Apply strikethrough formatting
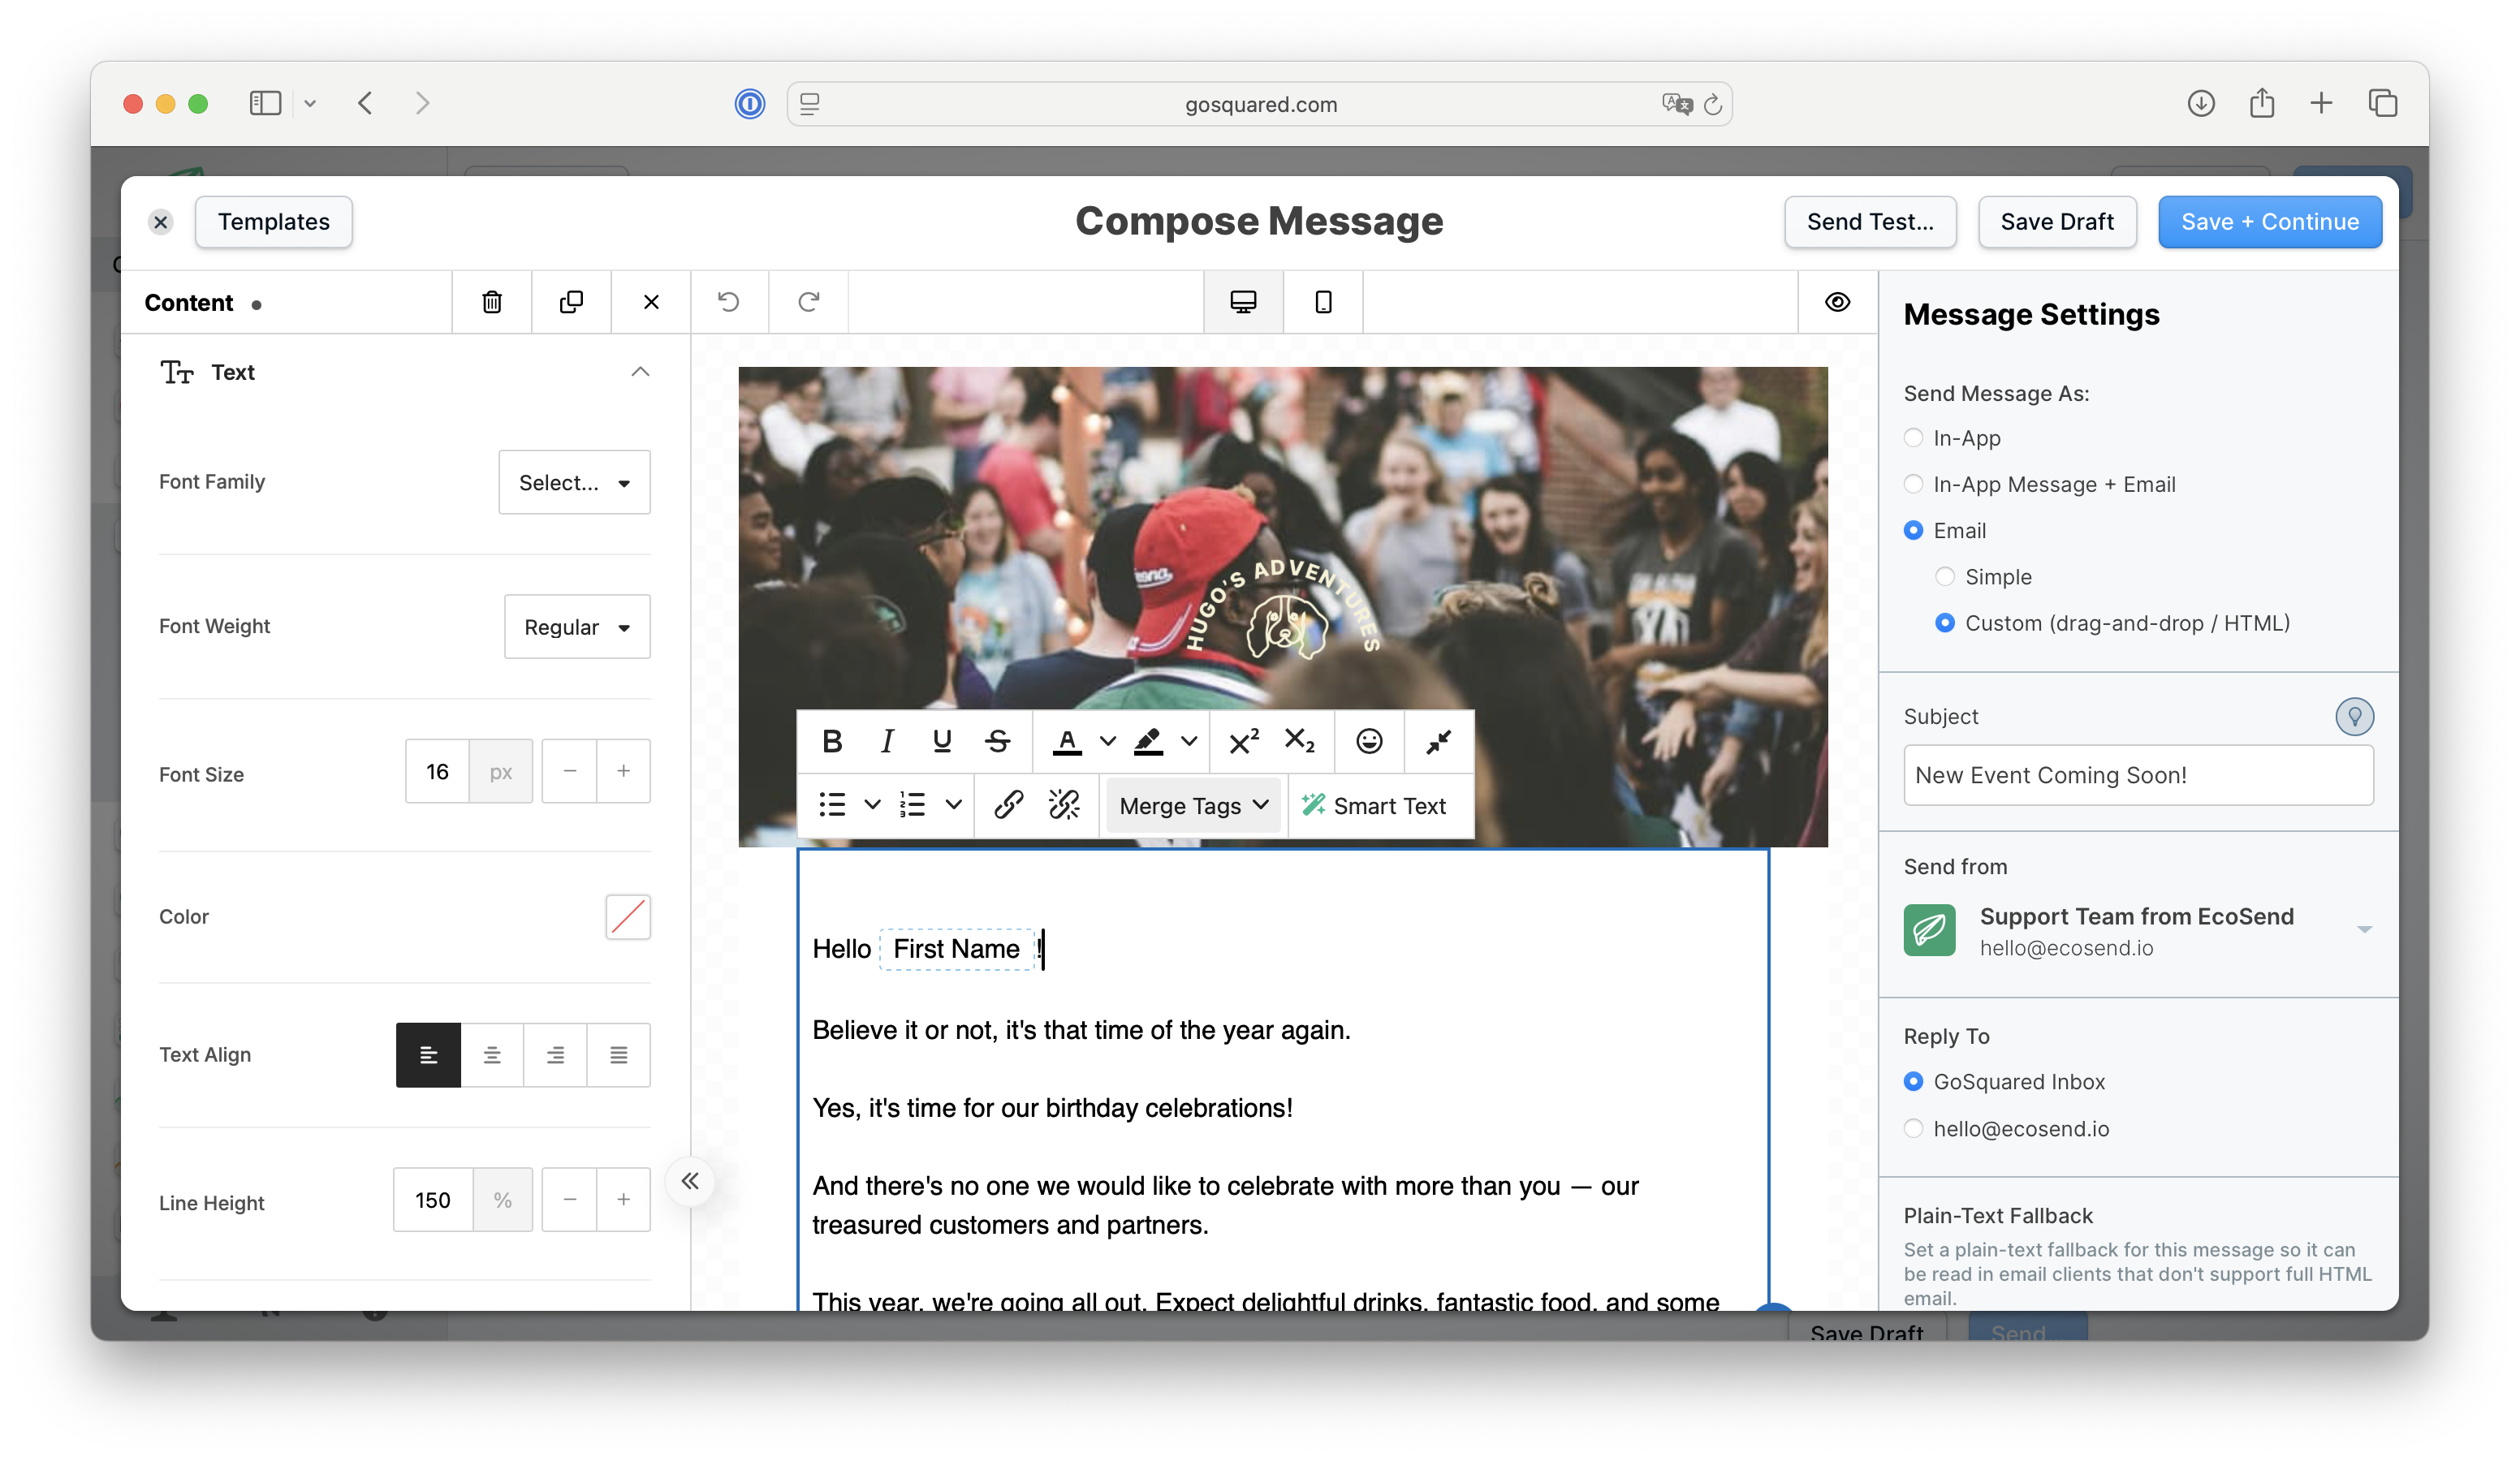This screenshot has width=2520, height=1461. pyautogui.click(x=997, y=741)
